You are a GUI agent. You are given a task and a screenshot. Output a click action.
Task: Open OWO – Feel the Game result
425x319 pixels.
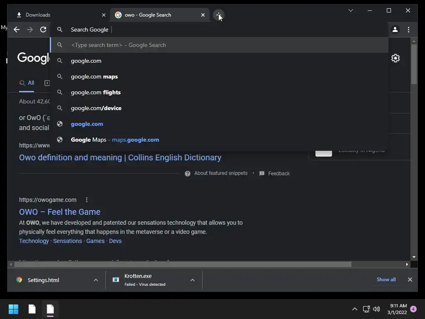pyautogui.click(x=60, y=212)
